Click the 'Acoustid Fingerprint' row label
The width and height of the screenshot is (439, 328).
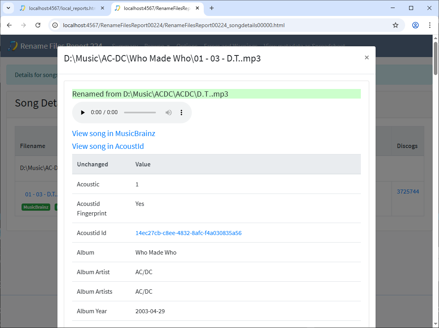click(92, 209)
